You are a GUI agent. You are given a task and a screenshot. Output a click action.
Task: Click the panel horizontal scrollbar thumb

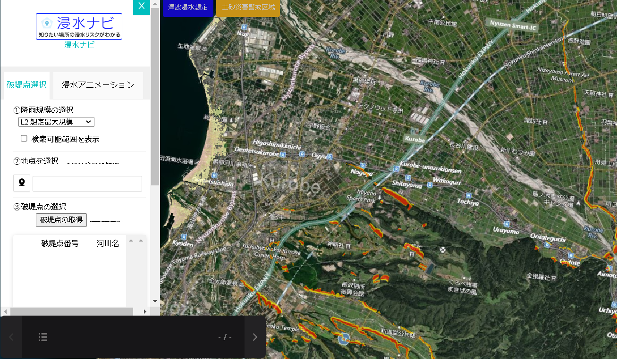(x=72, y=311)
